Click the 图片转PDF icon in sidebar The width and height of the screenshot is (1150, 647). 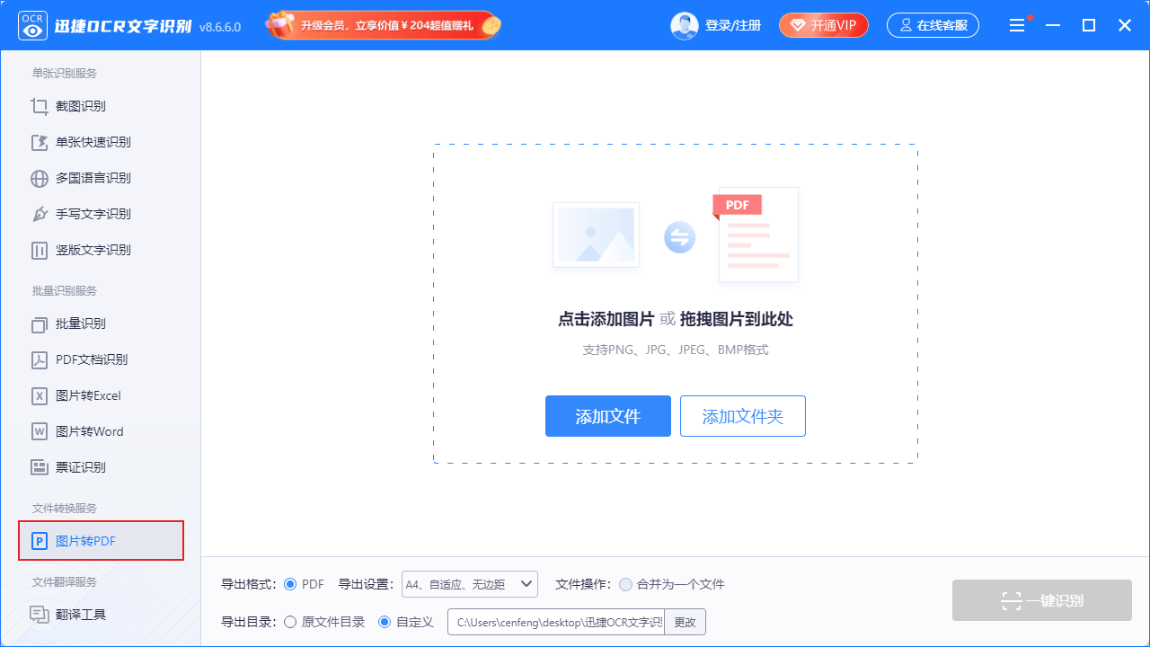[x=40, y=541]
